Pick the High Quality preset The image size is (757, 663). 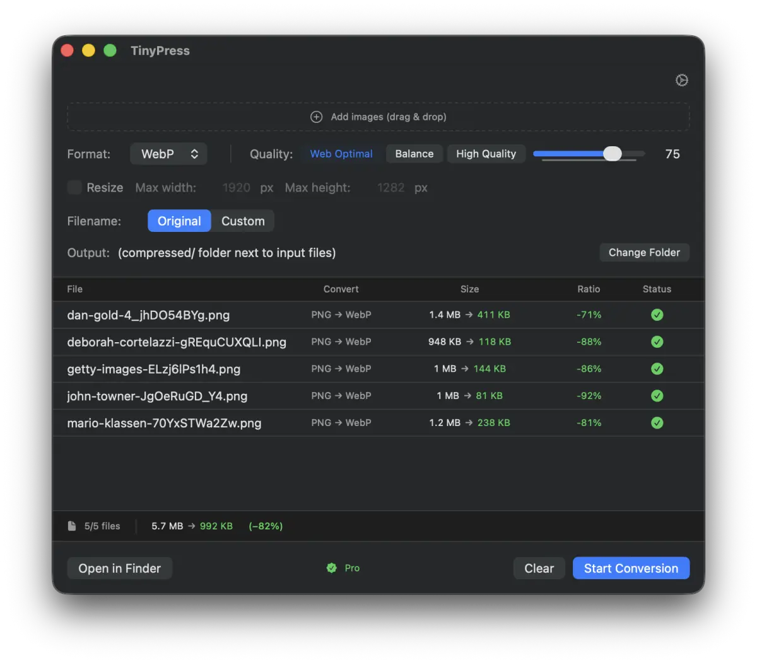(x=486, y=154)
